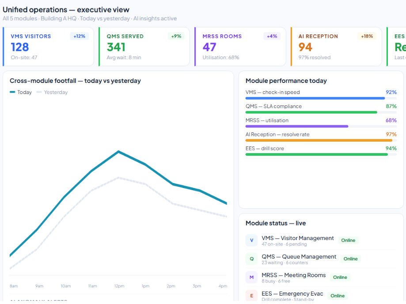Click the +4% badge on MRSS Rooms
This screenshot has width=406, height=304.
(x=272, y=36)
